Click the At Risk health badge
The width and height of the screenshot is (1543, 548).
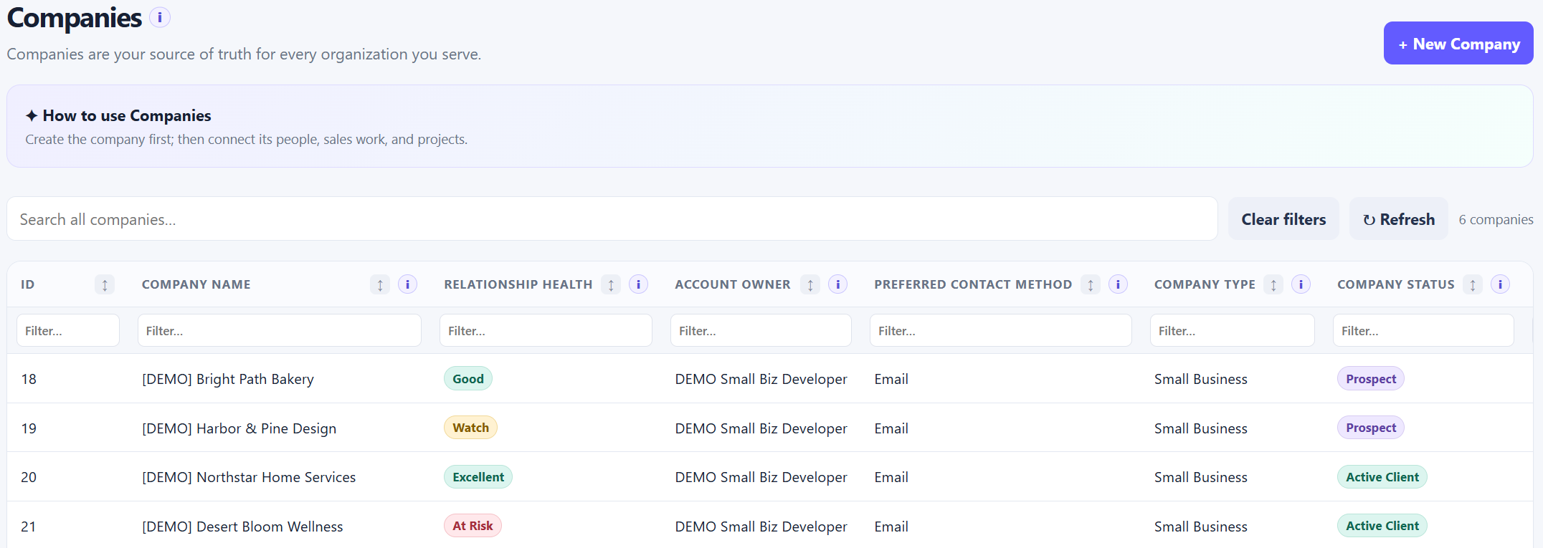pyautogui.click(x=473, y=526)
